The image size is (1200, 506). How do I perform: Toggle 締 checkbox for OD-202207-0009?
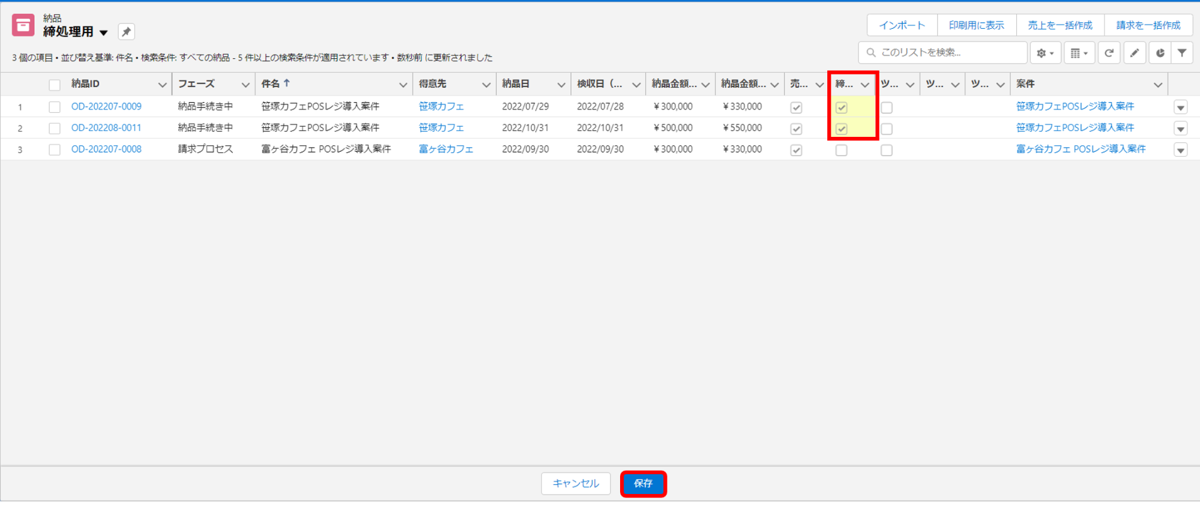click(842, 107)
